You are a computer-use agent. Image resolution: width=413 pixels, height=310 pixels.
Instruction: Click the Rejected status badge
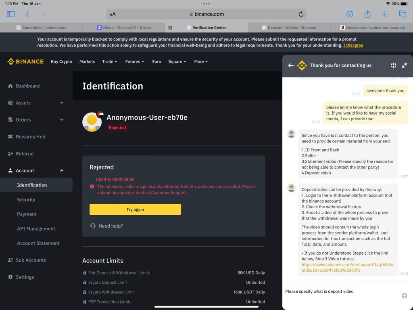pyautogui.click(x=117, y=128)
